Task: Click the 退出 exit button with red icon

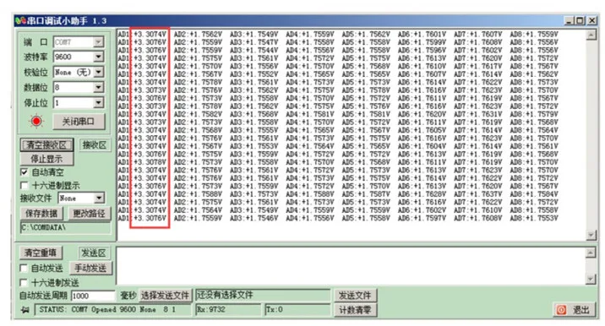Action: [x=573, y=310]
